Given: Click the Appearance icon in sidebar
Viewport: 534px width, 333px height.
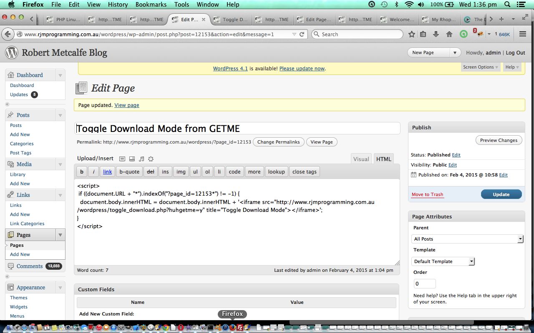Looking at the screenshot, I should [11, 287].
